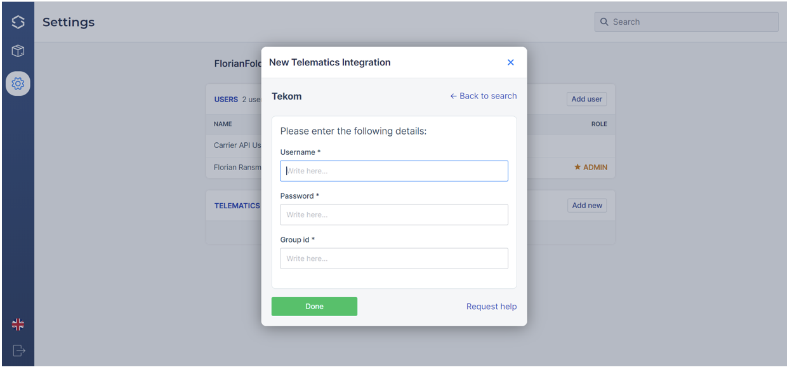
Task: Open the Request help link
Action: pyautogui.click(x=491, y=307)
